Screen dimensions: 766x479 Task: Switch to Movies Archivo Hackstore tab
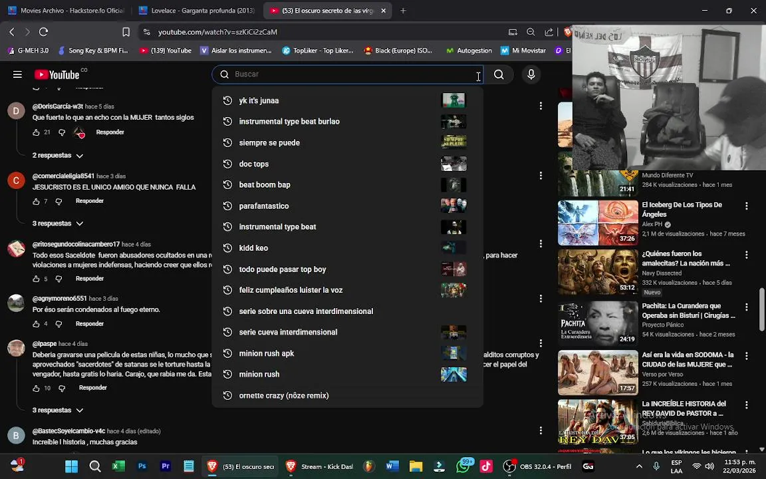pos(66,10)
